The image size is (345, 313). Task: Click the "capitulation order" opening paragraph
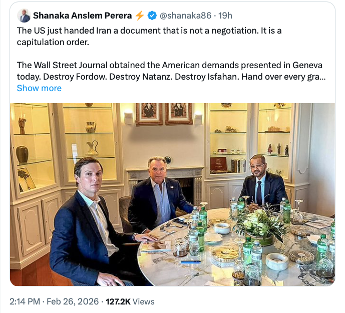(x=149, y=36)
